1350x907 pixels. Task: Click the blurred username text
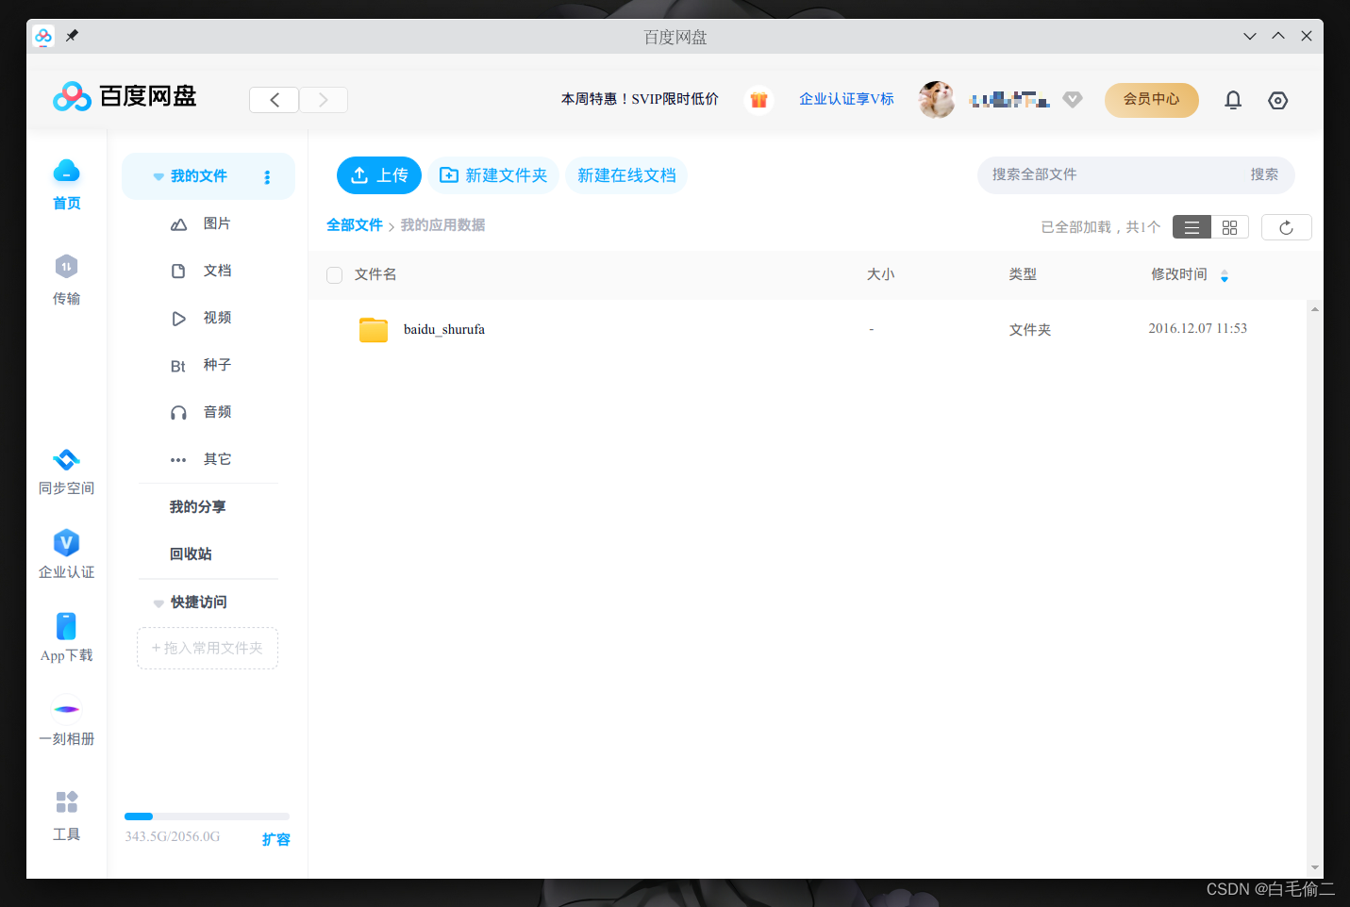(1009, 99)
